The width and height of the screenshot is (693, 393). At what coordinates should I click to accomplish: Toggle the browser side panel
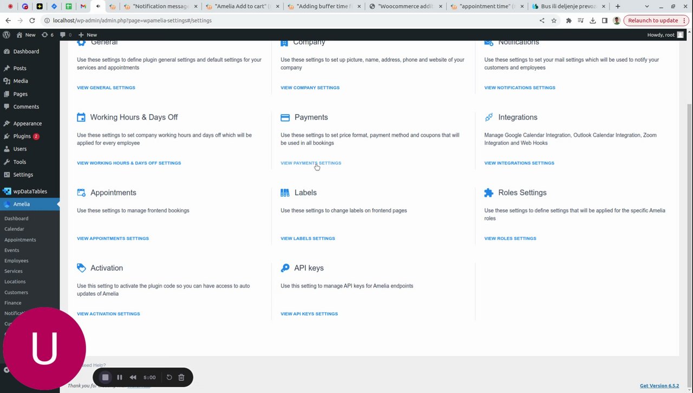pos(605,21)
